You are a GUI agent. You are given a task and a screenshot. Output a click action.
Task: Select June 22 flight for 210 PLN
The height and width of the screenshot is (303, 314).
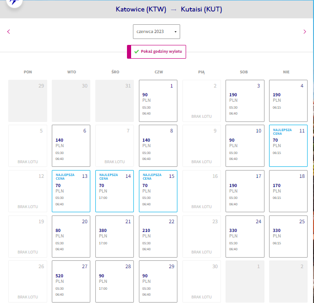(x=158, y=237)
